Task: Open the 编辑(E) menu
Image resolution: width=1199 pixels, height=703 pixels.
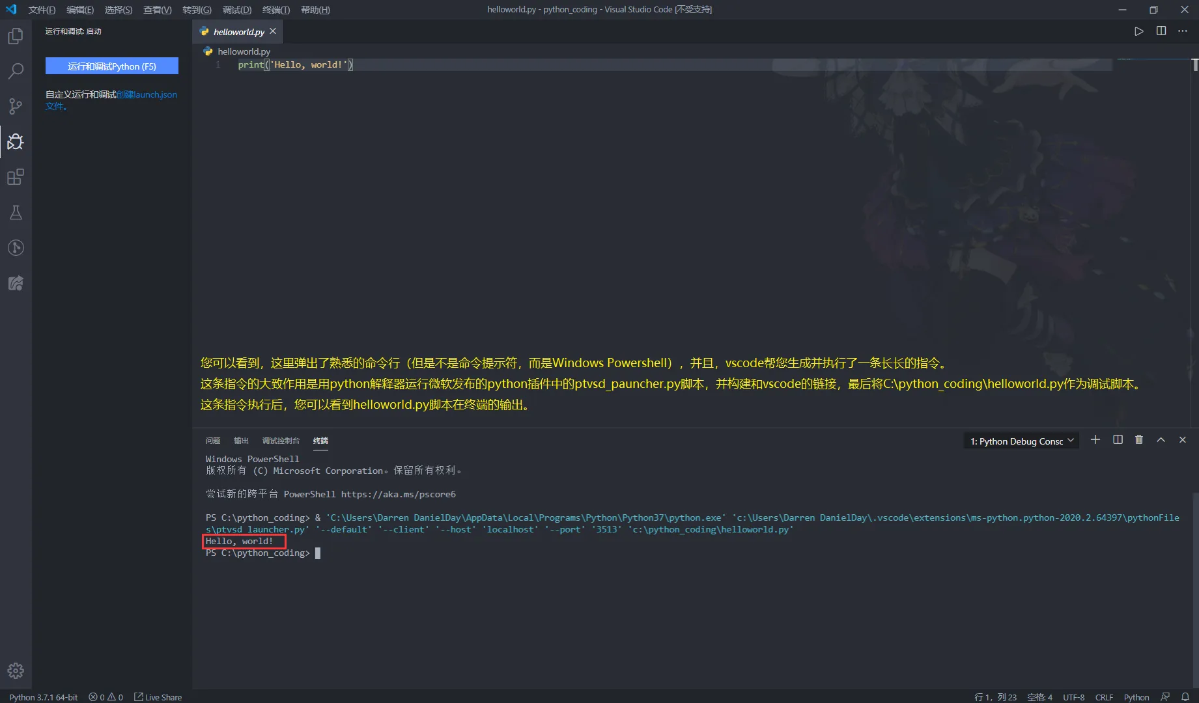Action: (x=80, y=10)
